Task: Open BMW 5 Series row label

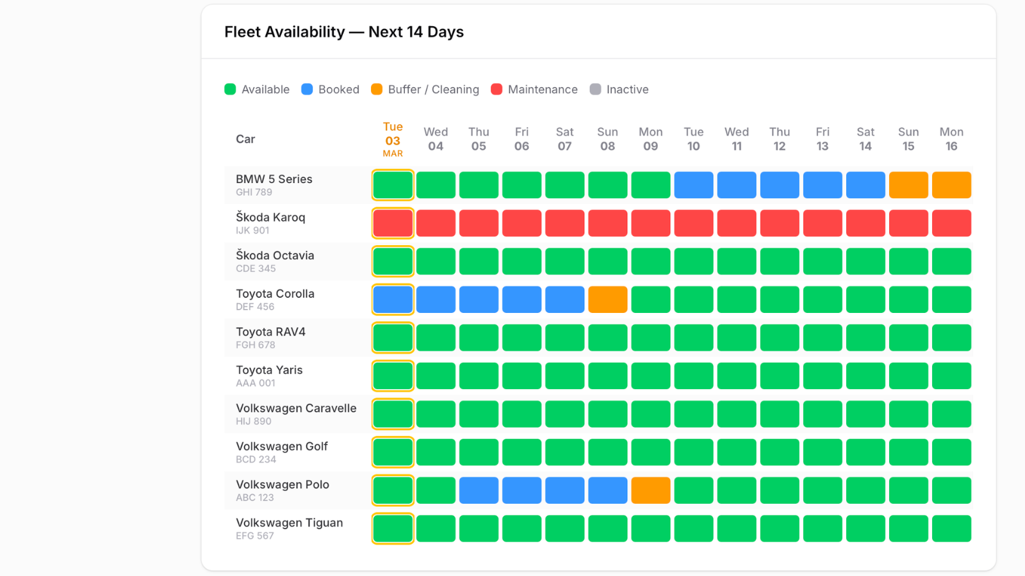Action: point(274,185)
